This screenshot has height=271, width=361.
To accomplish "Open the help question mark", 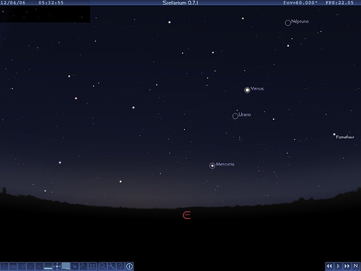I will point(121,267).
